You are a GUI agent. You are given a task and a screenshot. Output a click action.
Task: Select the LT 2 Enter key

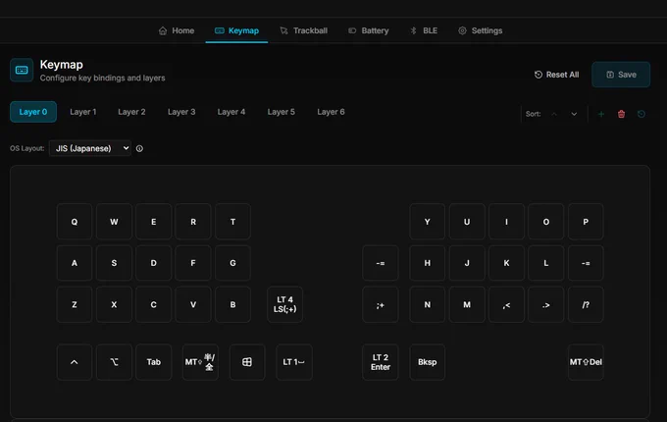[x=381, y=362]
